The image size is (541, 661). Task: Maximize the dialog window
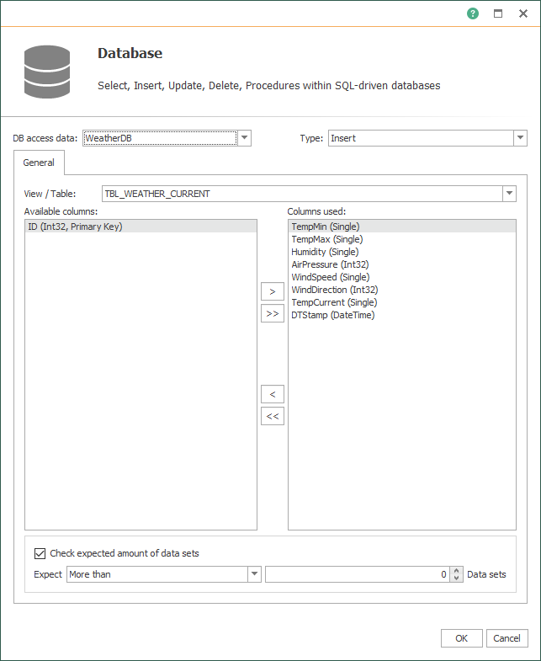pyautogui.click(x=498, y=13)
